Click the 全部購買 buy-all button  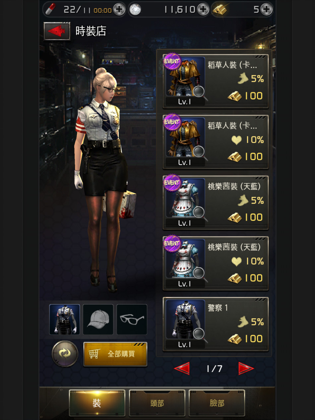point(115,354)
